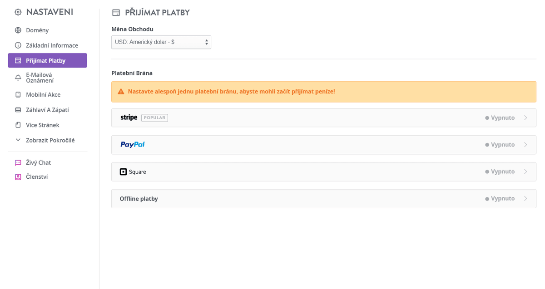
Task: Click the PayPal logo link
Action: click(133, 145)
